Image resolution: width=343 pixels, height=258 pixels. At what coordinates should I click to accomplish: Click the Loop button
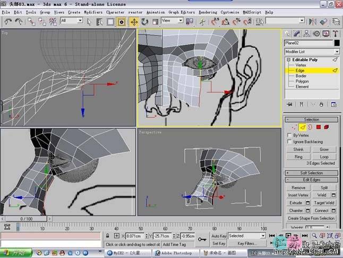point(324,157)
